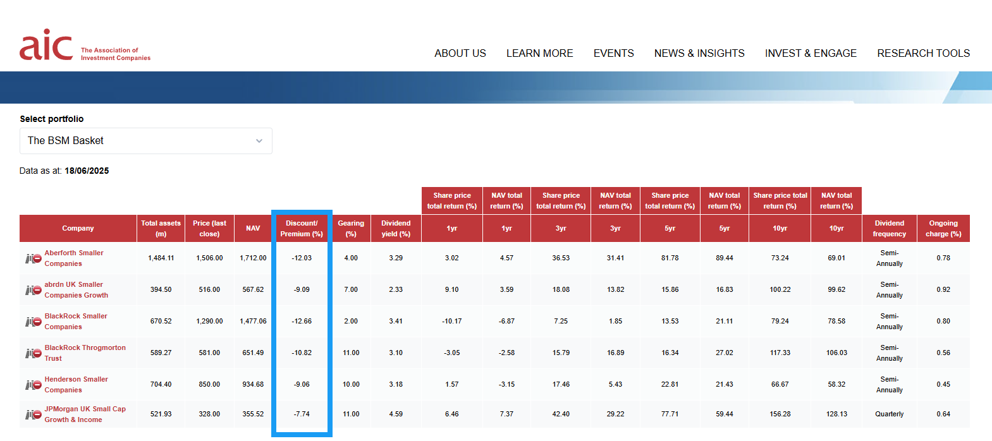The image size is (992, 441).
Task: Sort by the Company column header
Action: coord(78,228)
